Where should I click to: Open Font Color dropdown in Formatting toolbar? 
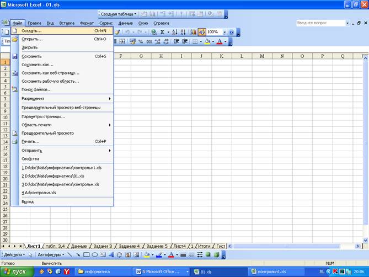coord(226,42)
